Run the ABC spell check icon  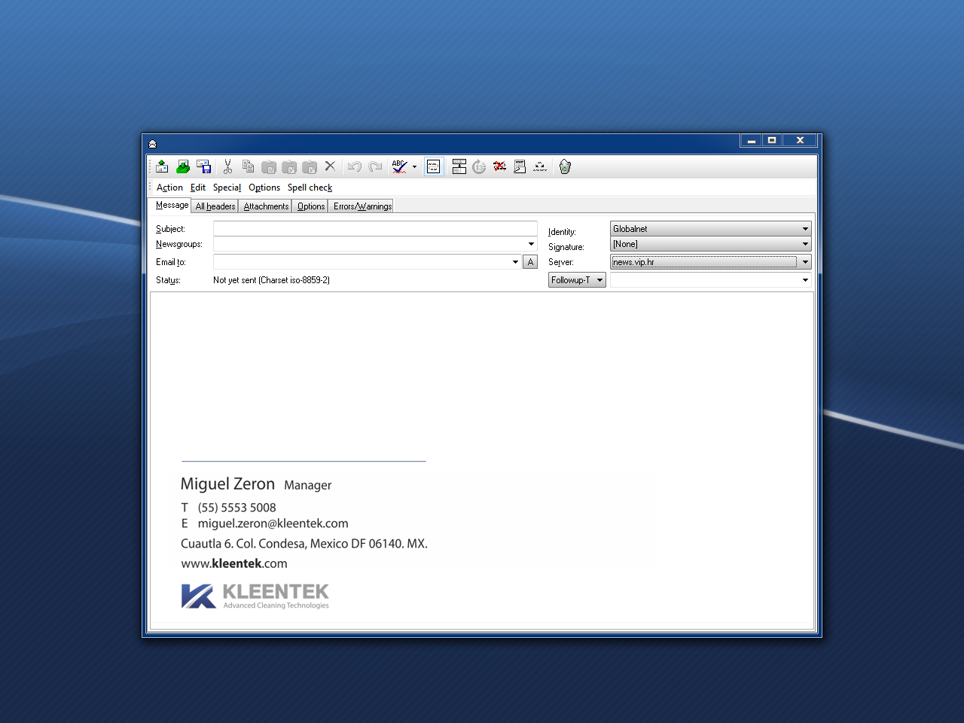click(399, 166)
